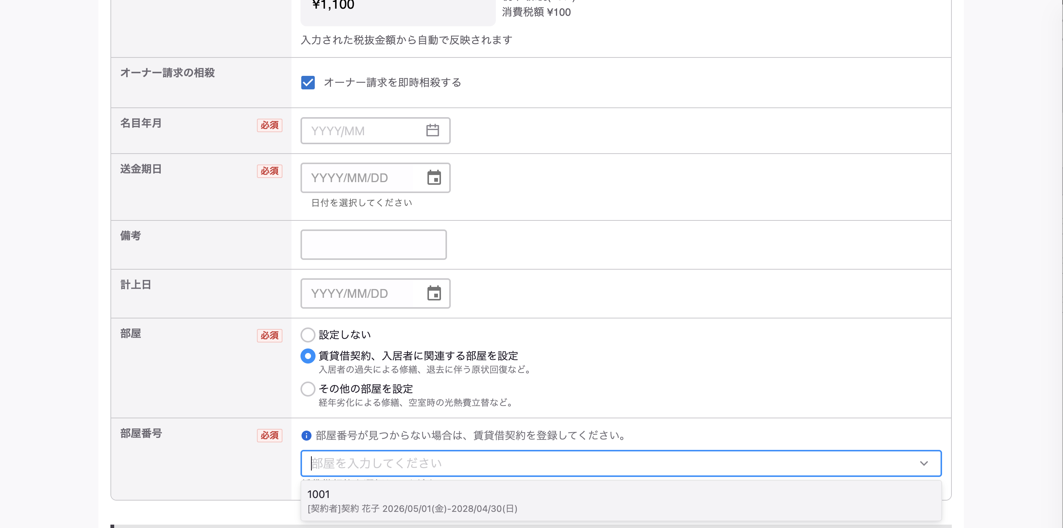Click 経年劣化による修繕 description text
This screenshot has height=528, width=1063.
(x=416, y=402)
